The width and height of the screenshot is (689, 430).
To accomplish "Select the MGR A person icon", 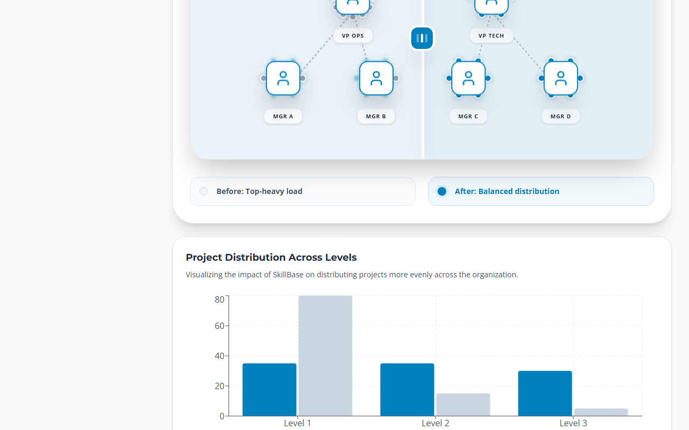I will coord(283,78).
